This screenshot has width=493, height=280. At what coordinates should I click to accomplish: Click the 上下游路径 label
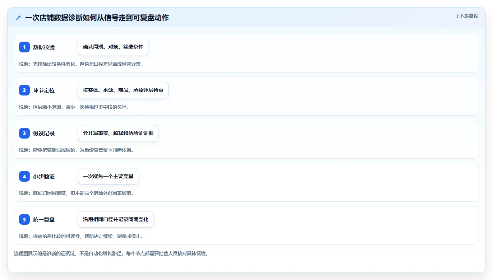pyautogui.click(x=466, y=16)
